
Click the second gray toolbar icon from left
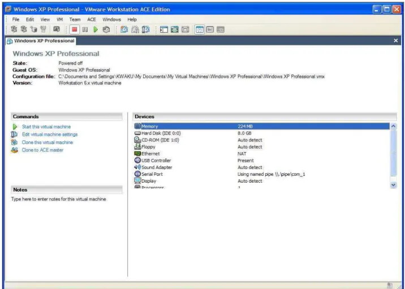24,29
